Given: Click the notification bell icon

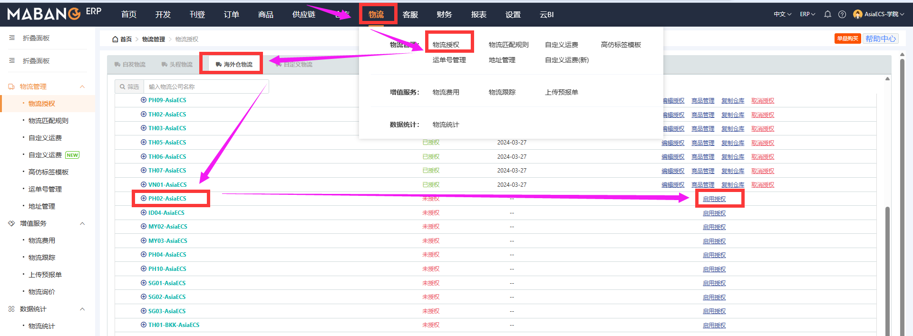Looking at the screenshot, I should pyautogui.click(x=827, y=14).
